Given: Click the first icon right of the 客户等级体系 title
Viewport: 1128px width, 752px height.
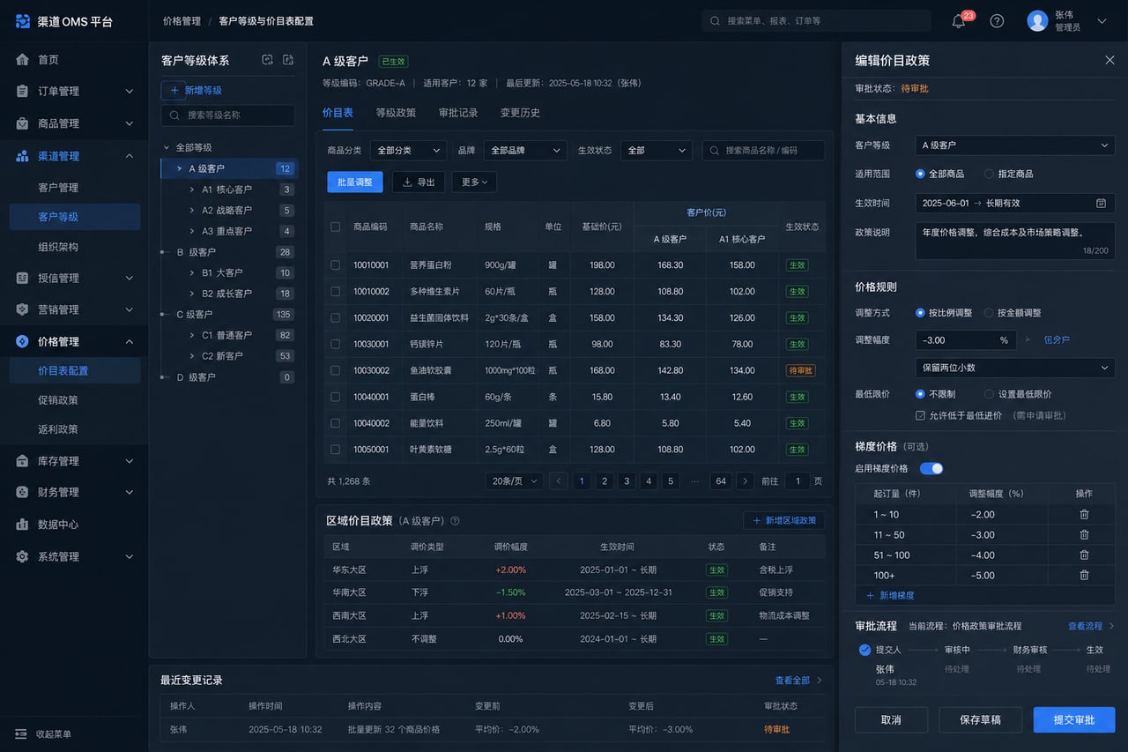Looking at the screenshot, I should point(267,60).
